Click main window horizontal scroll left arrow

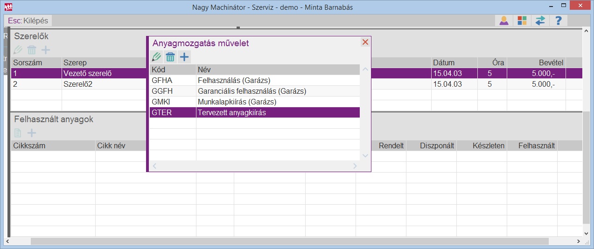click(7, 241)
